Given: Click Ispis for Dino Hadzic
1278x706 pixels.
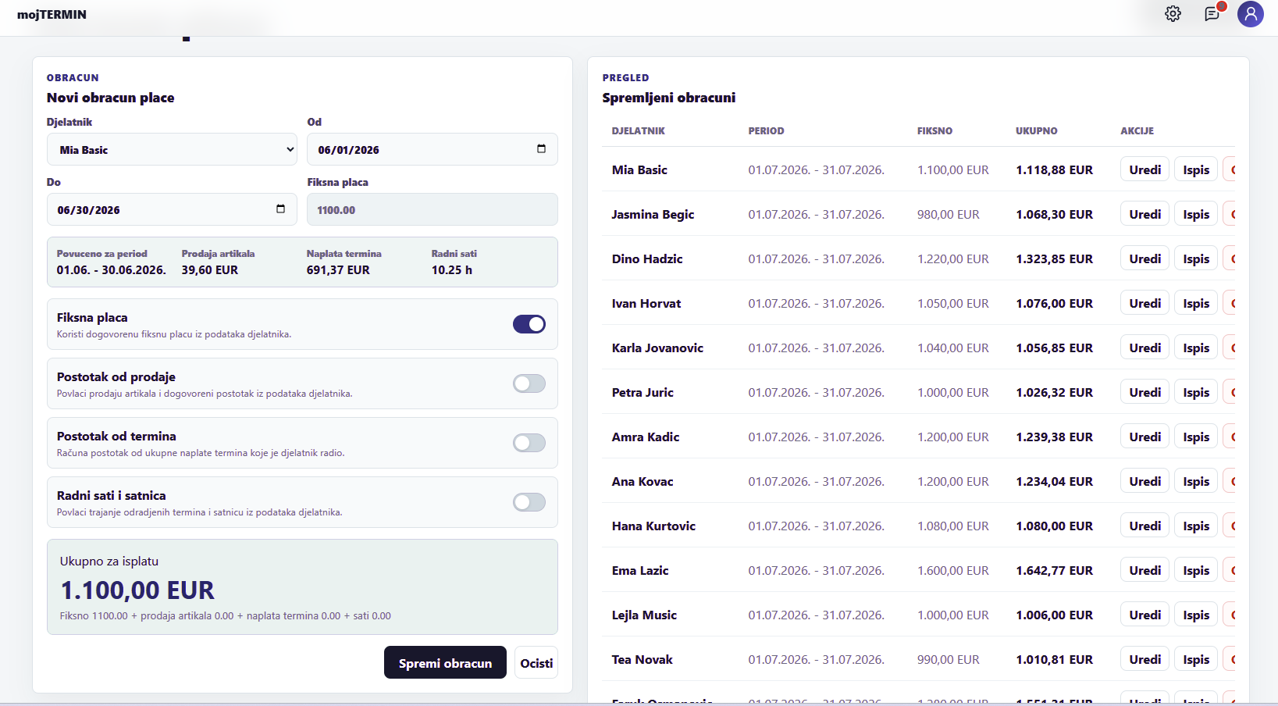Looking at the screenshot, I should pyautogui.click(x=1196, y=259).
